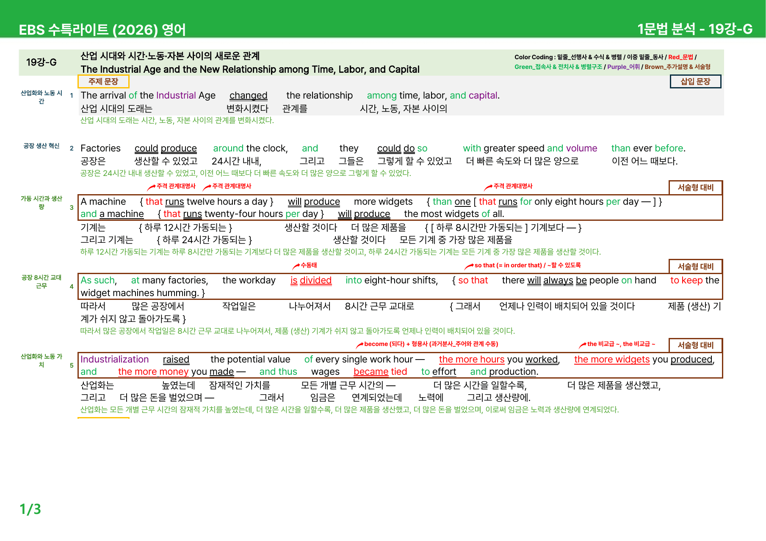
Task: Click 'the more money' red phrase
Action: coord(153,372)
